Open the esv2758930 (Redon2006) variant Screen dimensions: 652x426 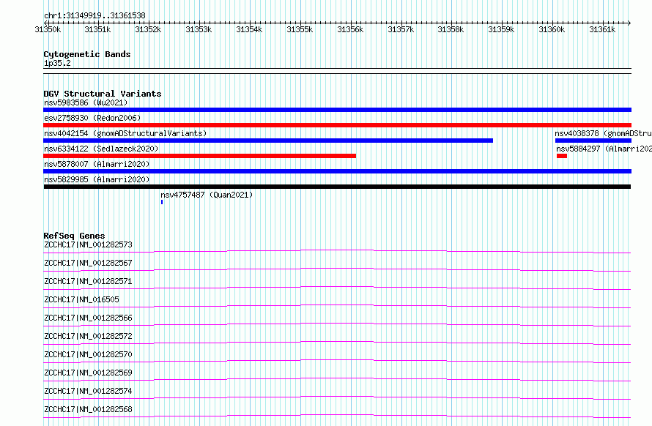pyautogui.click(x=92, y=118)
